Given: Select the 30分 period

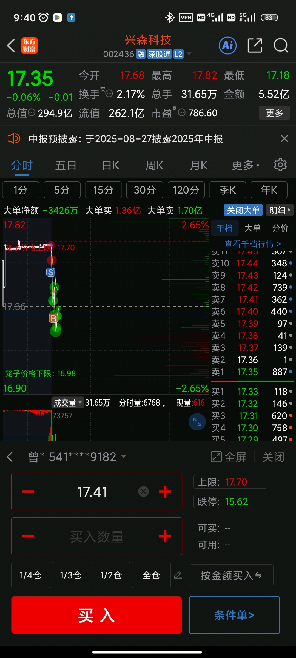Looking at the screenshot, I should pos(145,190).
